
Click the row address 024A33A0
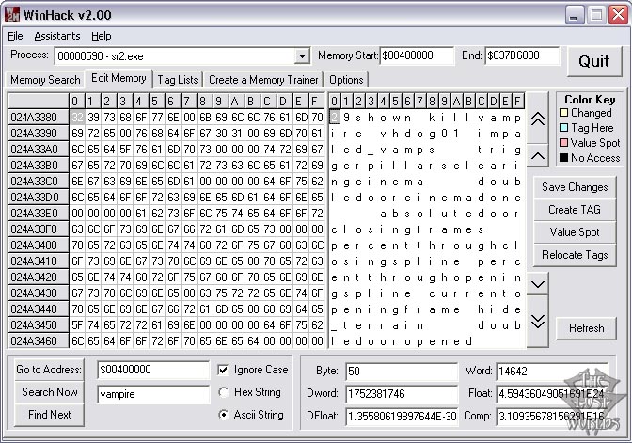[39, 150]
